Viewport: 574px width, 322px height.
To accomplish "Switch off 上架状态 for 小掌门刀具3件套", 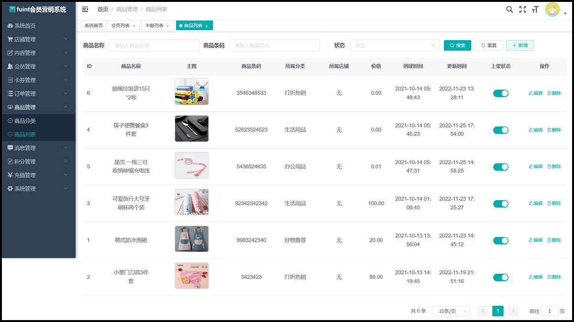I will click(500, 277).
